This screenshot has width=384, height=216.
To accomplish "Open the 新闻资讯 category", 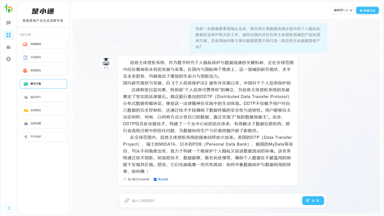I will click(43, 70).
